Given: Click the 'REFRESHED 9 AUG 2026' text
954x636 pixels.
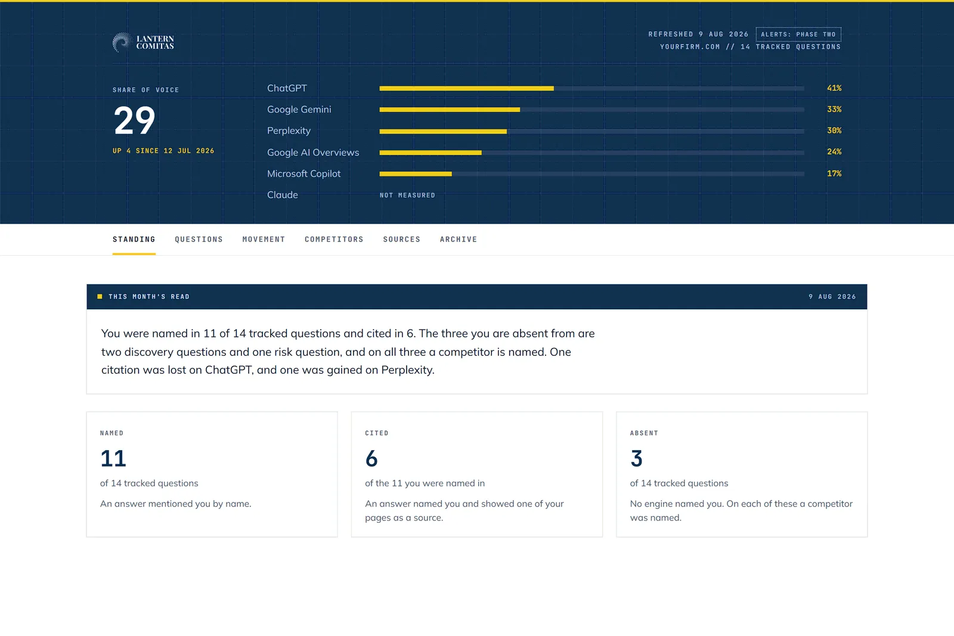Looking at the screenshot, I should click(x=698, y=35).
